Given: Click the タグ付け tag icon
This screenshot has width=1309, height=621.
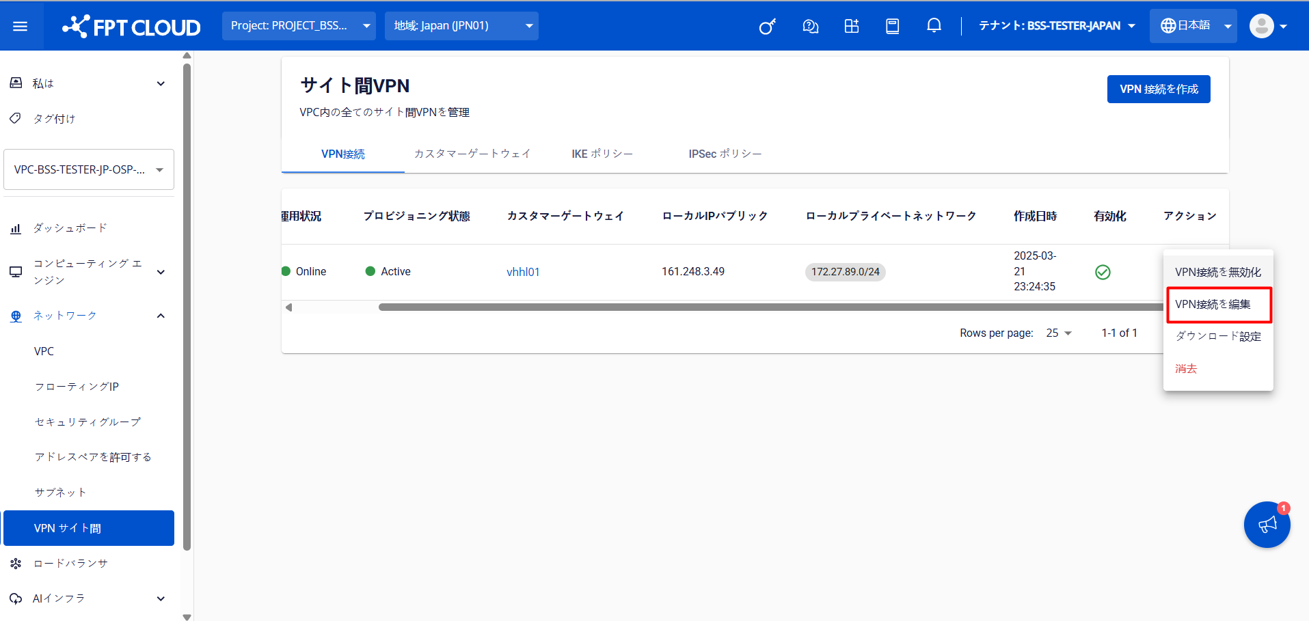Looking at the screenshot, I should pos(16,118).
